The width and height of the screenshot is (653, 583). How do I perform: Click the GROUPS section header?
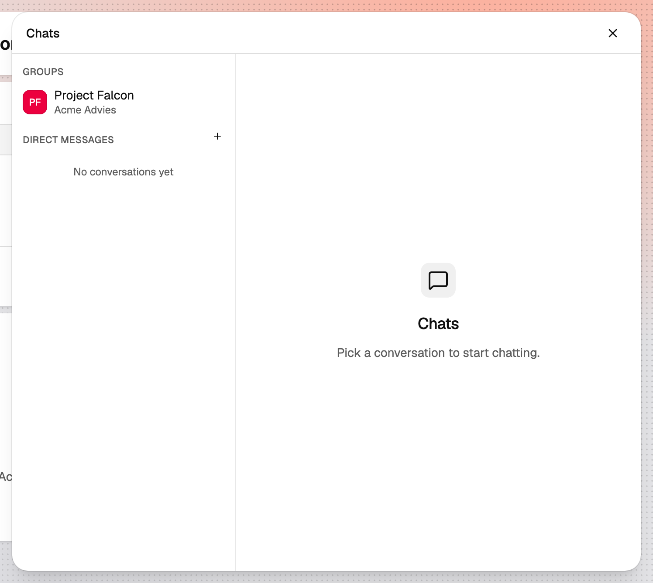point(43,72)
